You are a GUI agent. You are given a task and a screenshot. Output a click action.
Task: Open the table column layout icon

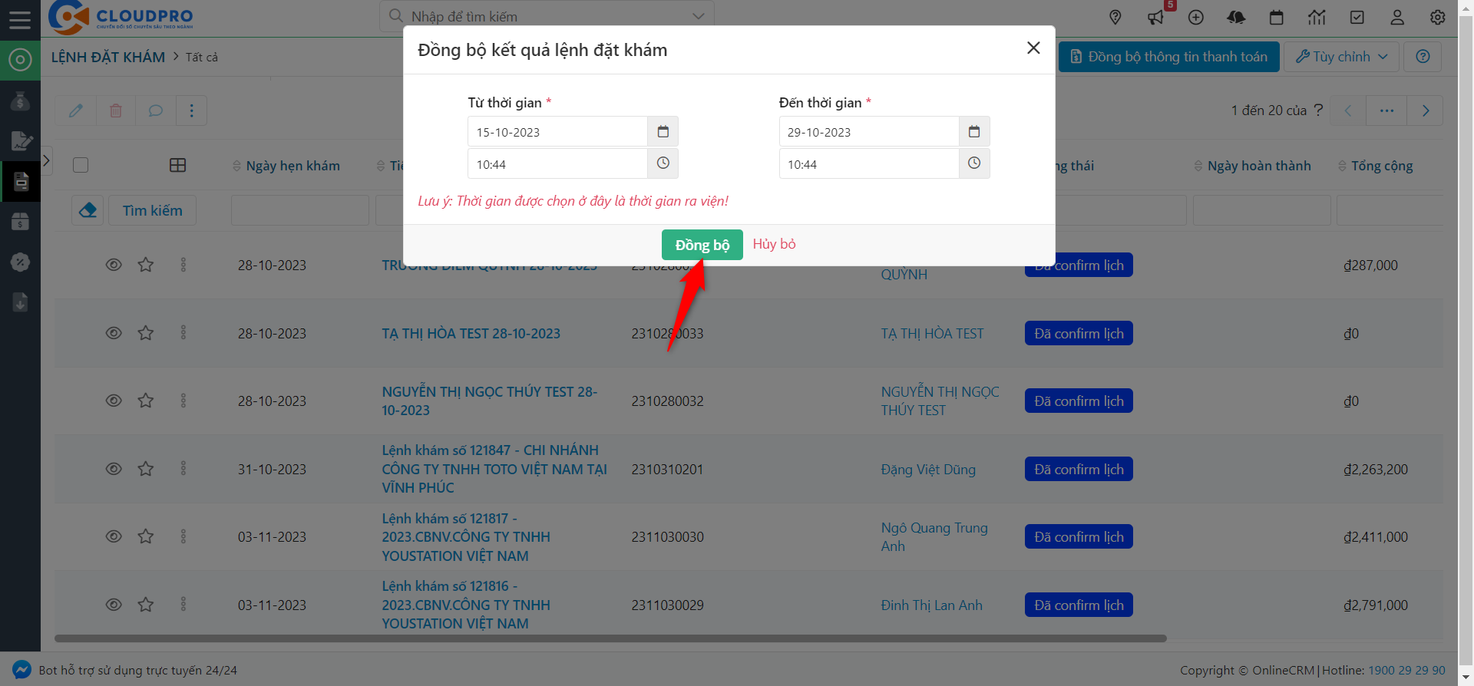click(x=177, y=165)
